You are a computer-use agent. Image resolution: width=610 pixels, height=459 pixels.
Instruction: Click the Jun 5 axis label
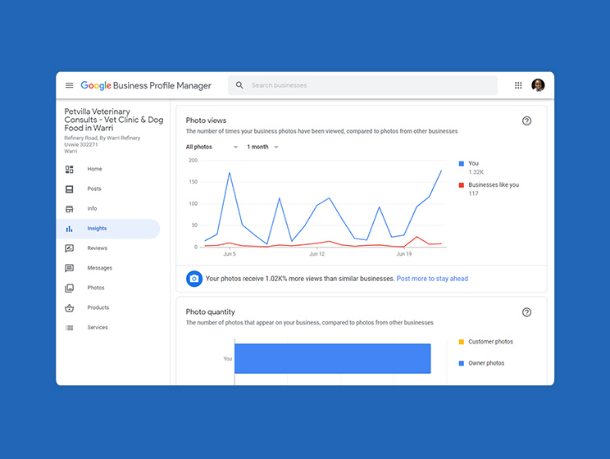[230, 254]
